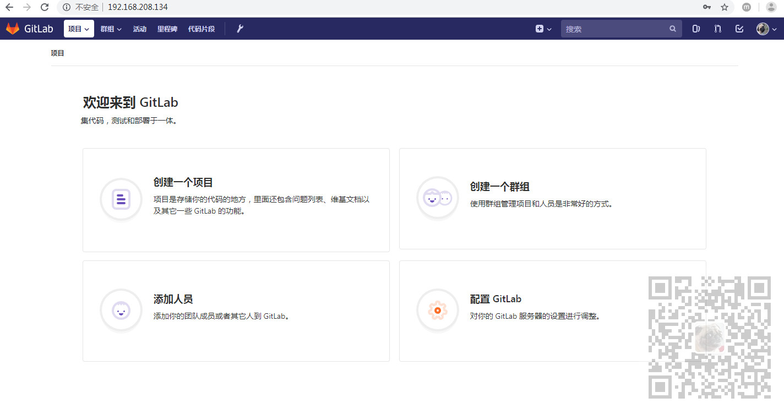Screen dimensions: 784x414
Task: Click the project description text about 代码的地方
Action: 262,205
